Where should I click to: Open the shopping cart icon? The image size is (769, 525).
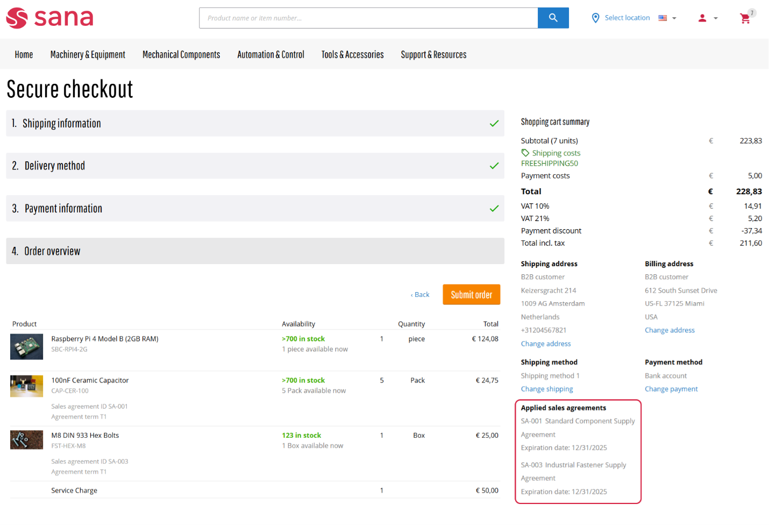tap(745, 18)
